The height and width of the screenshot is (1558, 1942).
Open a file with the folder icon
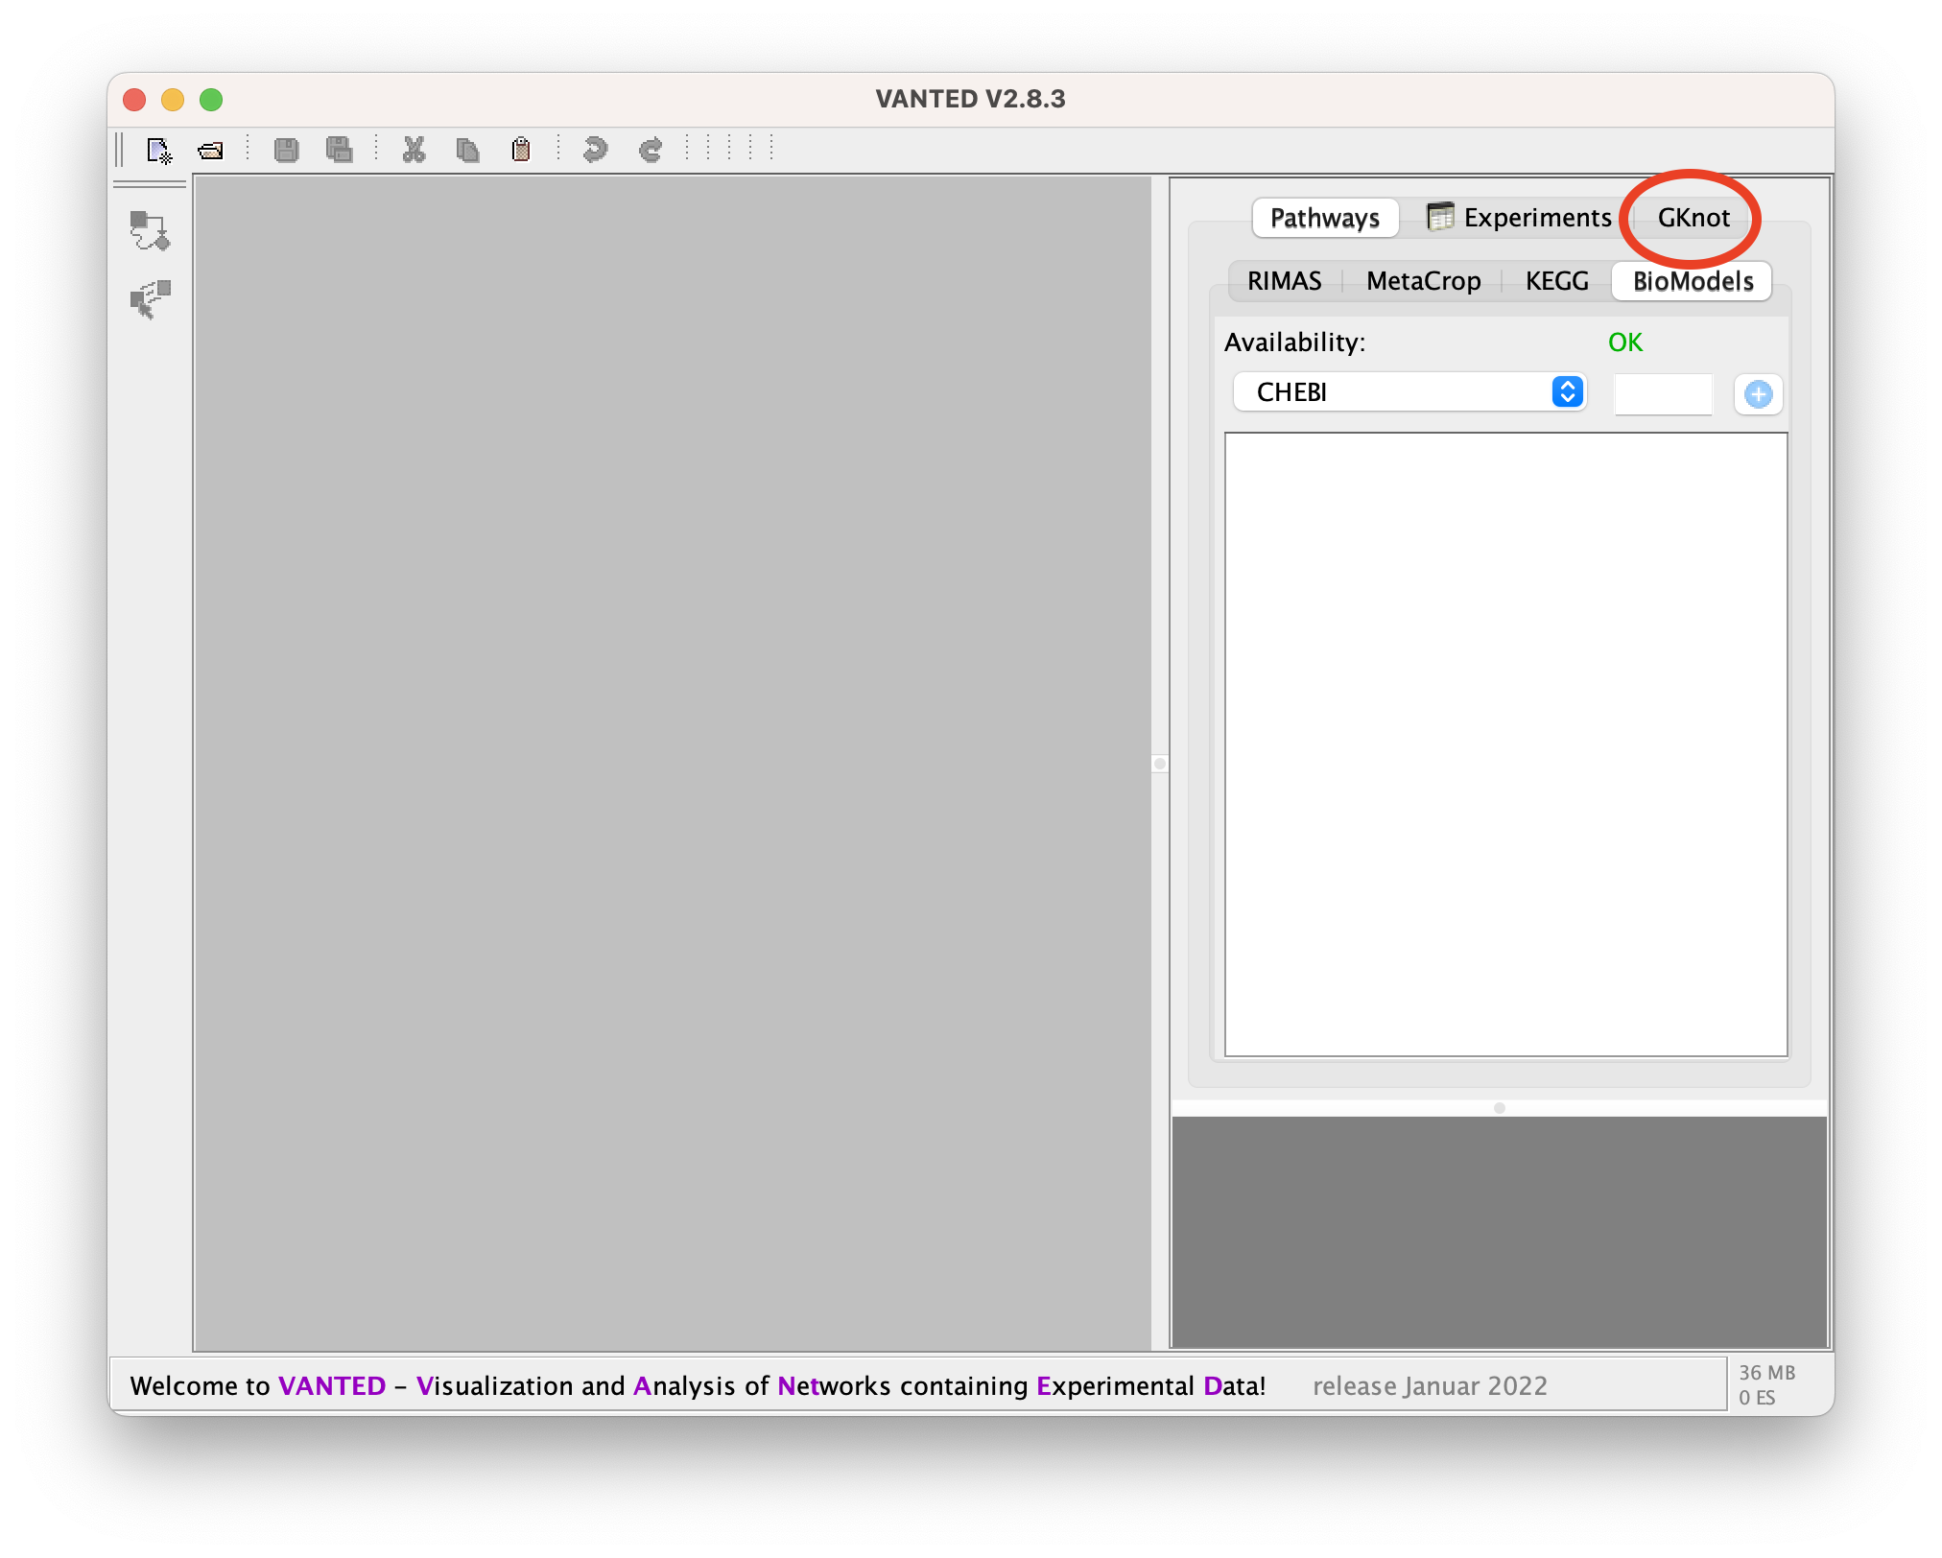(x=210, y=151)
